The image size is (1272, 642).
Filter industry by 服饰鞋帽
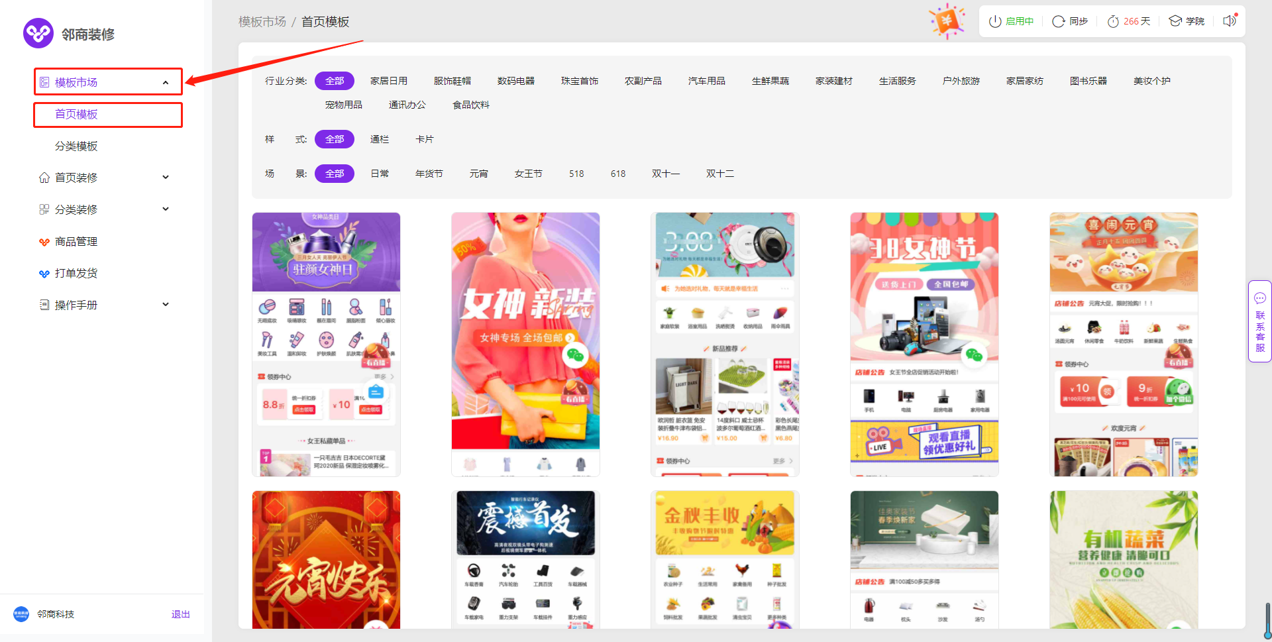pyautogui.click(x=452, y=81)
